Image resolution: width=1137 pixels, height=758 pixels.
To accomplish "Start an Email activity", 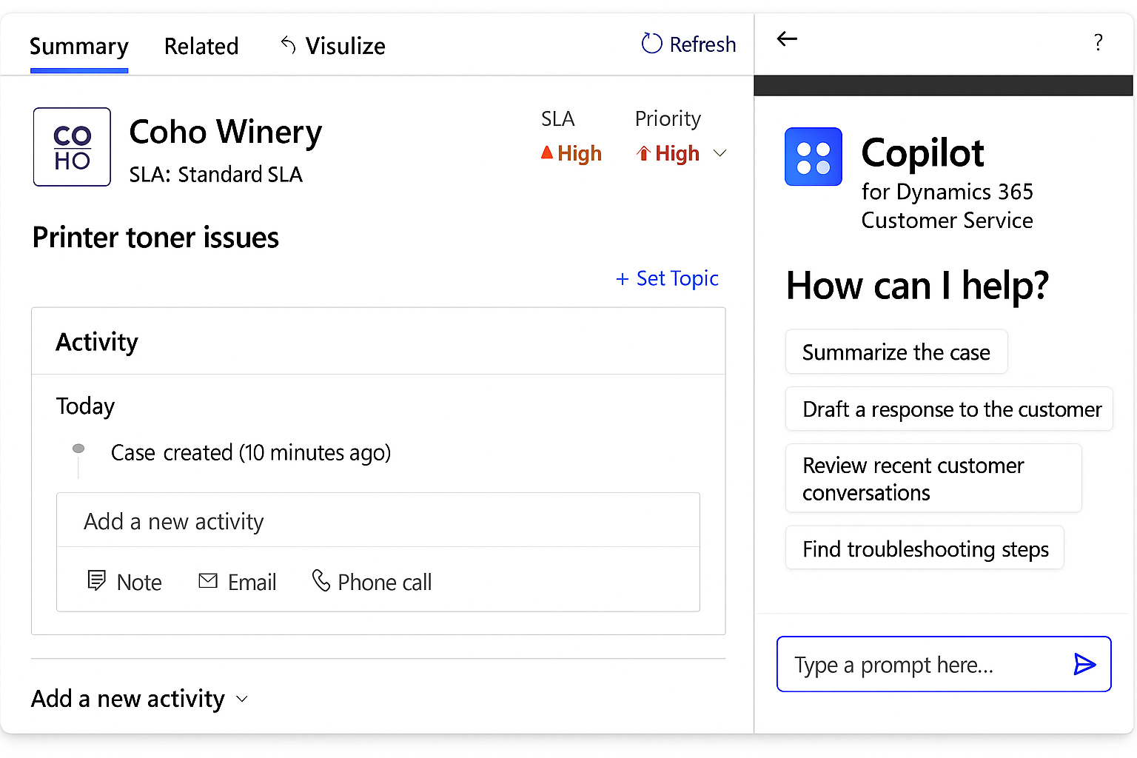I will tap(237, 582).
